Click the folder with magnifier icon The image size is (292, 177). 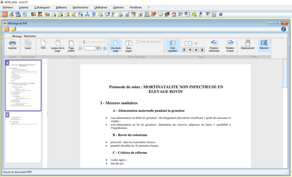click(67, 14)
